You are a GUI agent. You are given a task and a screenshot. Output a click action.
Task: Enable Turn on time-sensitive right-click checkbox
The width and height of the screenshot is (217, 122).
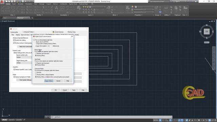click(34, 40)
